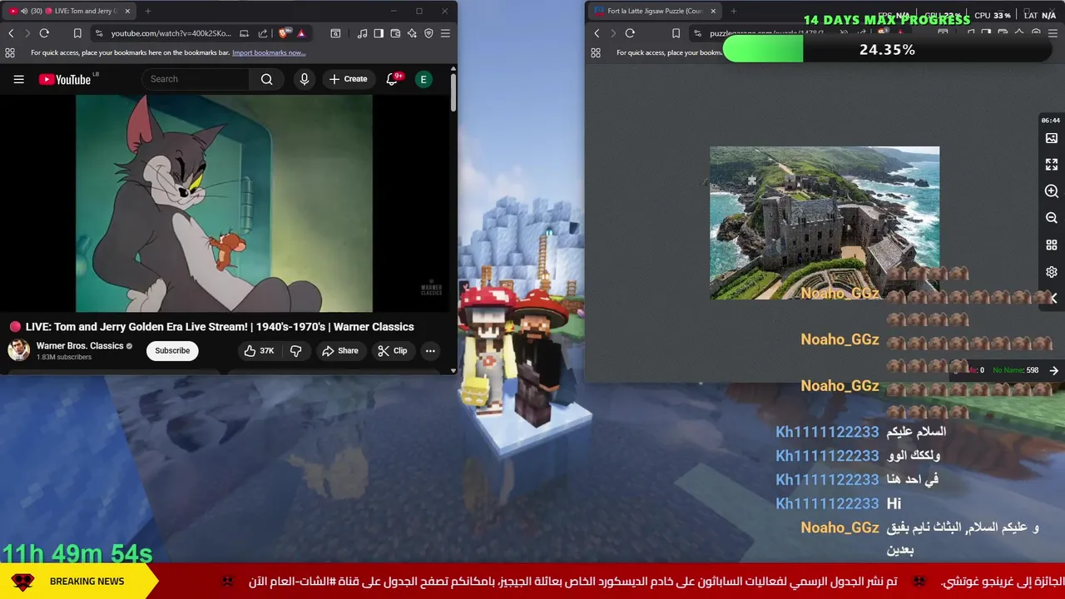Show the puzzle preview image icon
This screenshot has width=1065, height=599.
(x=1052, y=138)
